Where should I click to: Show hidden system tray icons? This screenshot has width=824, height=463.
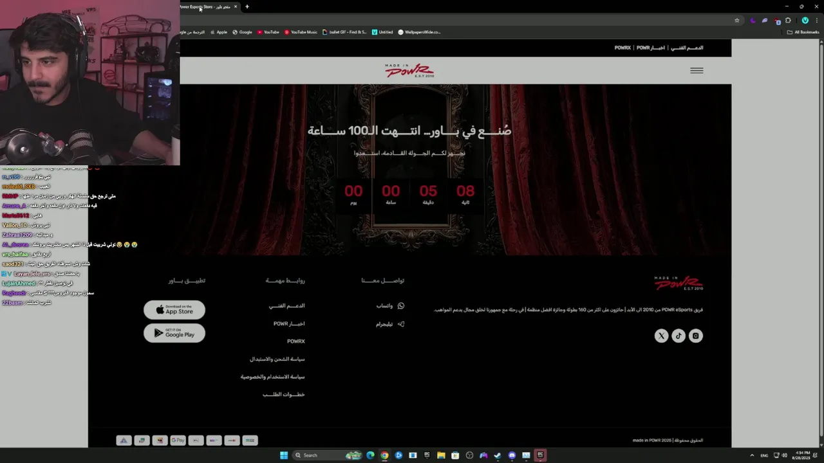pos(752,455)
